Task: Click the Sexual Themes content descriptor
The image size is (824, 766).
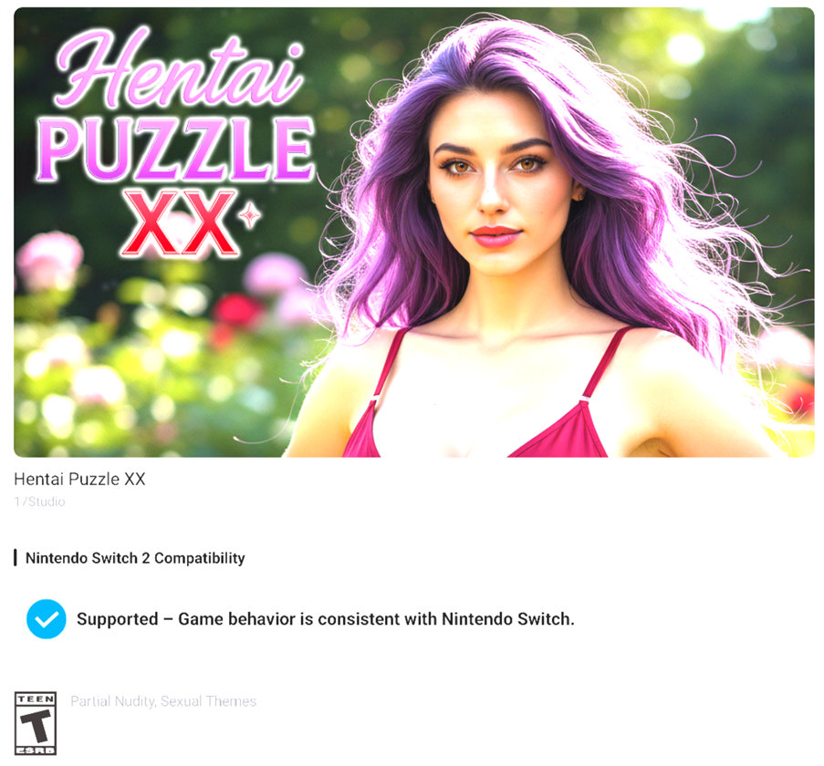Action: tap(209, 701)
